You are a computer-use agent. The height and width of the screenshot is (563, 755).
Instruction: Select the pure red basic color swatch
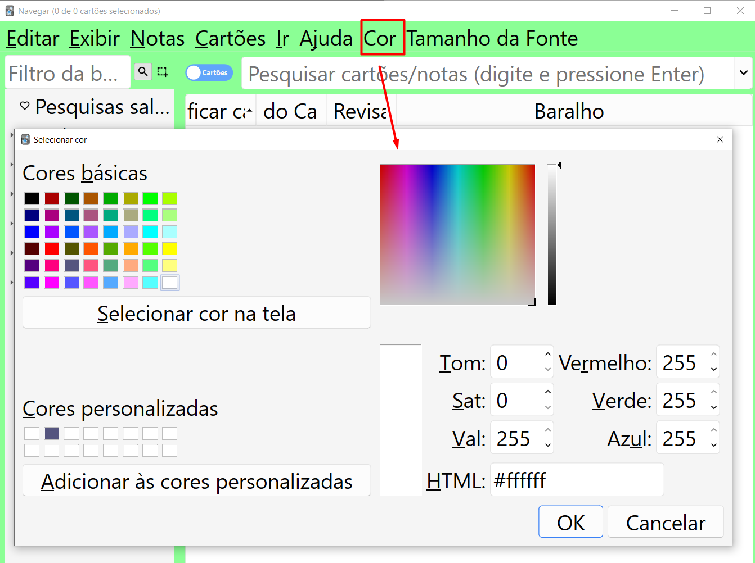coord(52,249)
